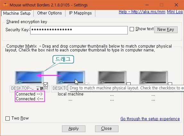Click inside the Security Key field

click(79, 30)
